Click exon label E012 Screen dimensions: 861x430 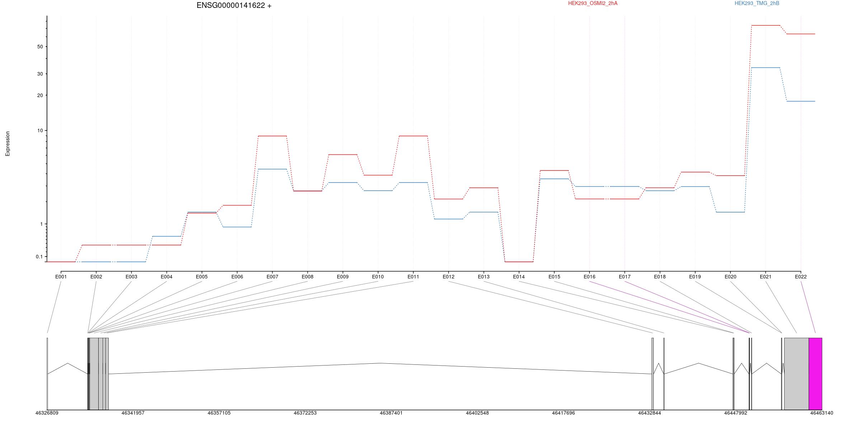point(448,277)
